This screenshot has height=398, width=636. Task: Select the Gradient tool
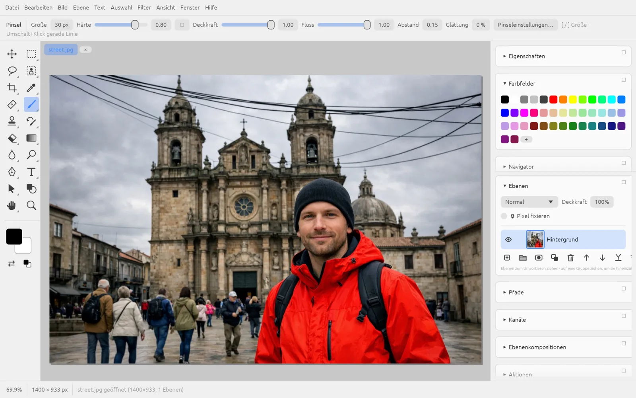pos(31,138)
